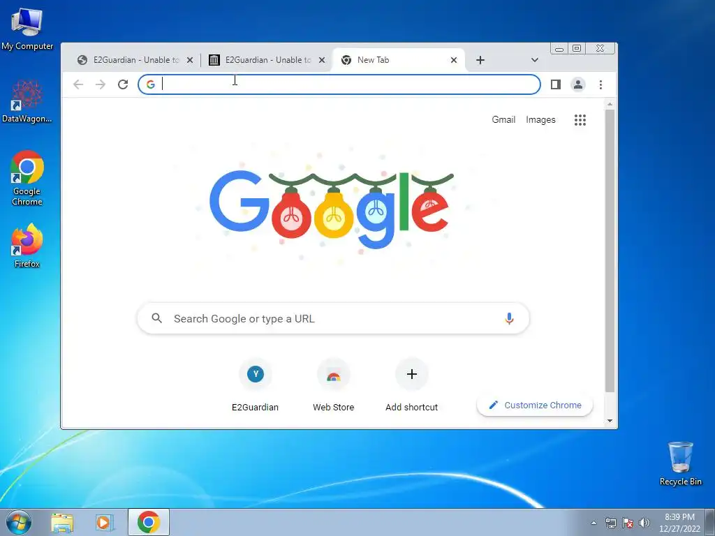Reload the current page
The height and width of the screenshot is (536, 715).
coord(123,84)
